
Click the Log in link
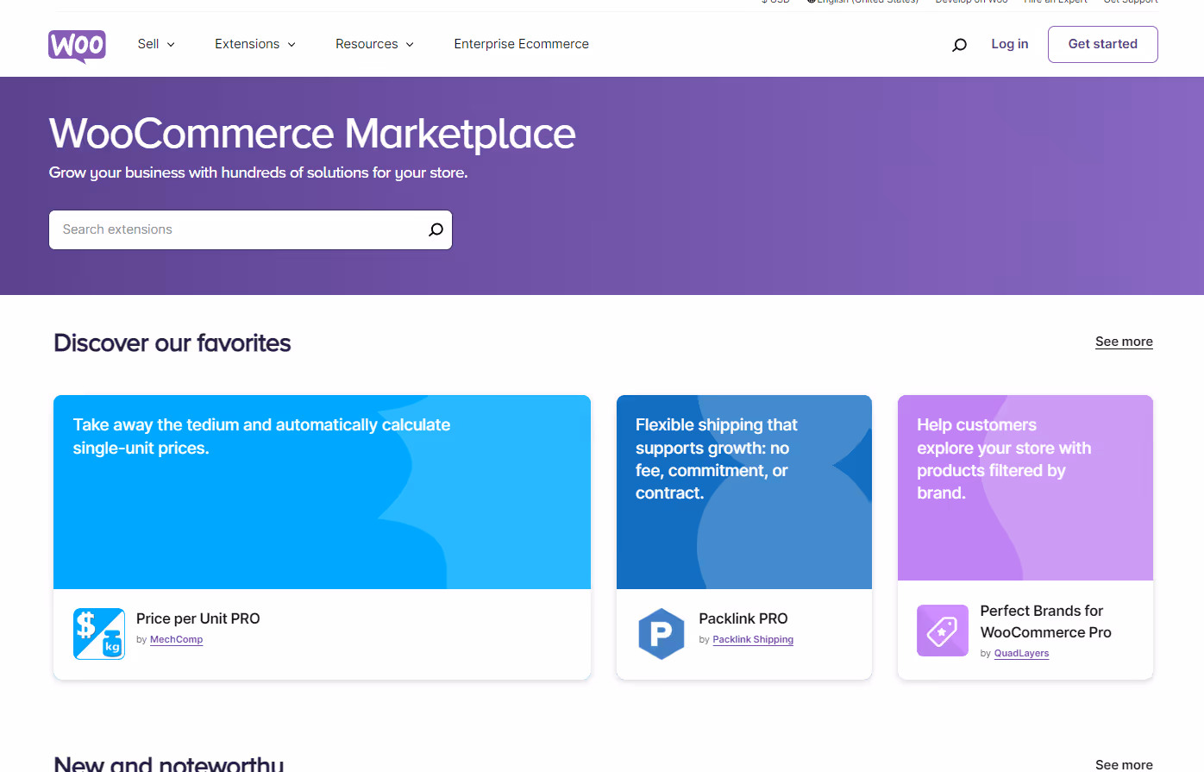[1009, 43]
